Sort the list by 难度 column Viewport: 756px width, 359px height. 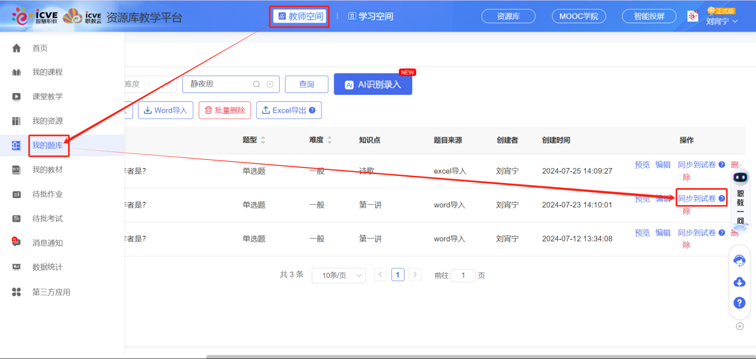pos(329,140)
